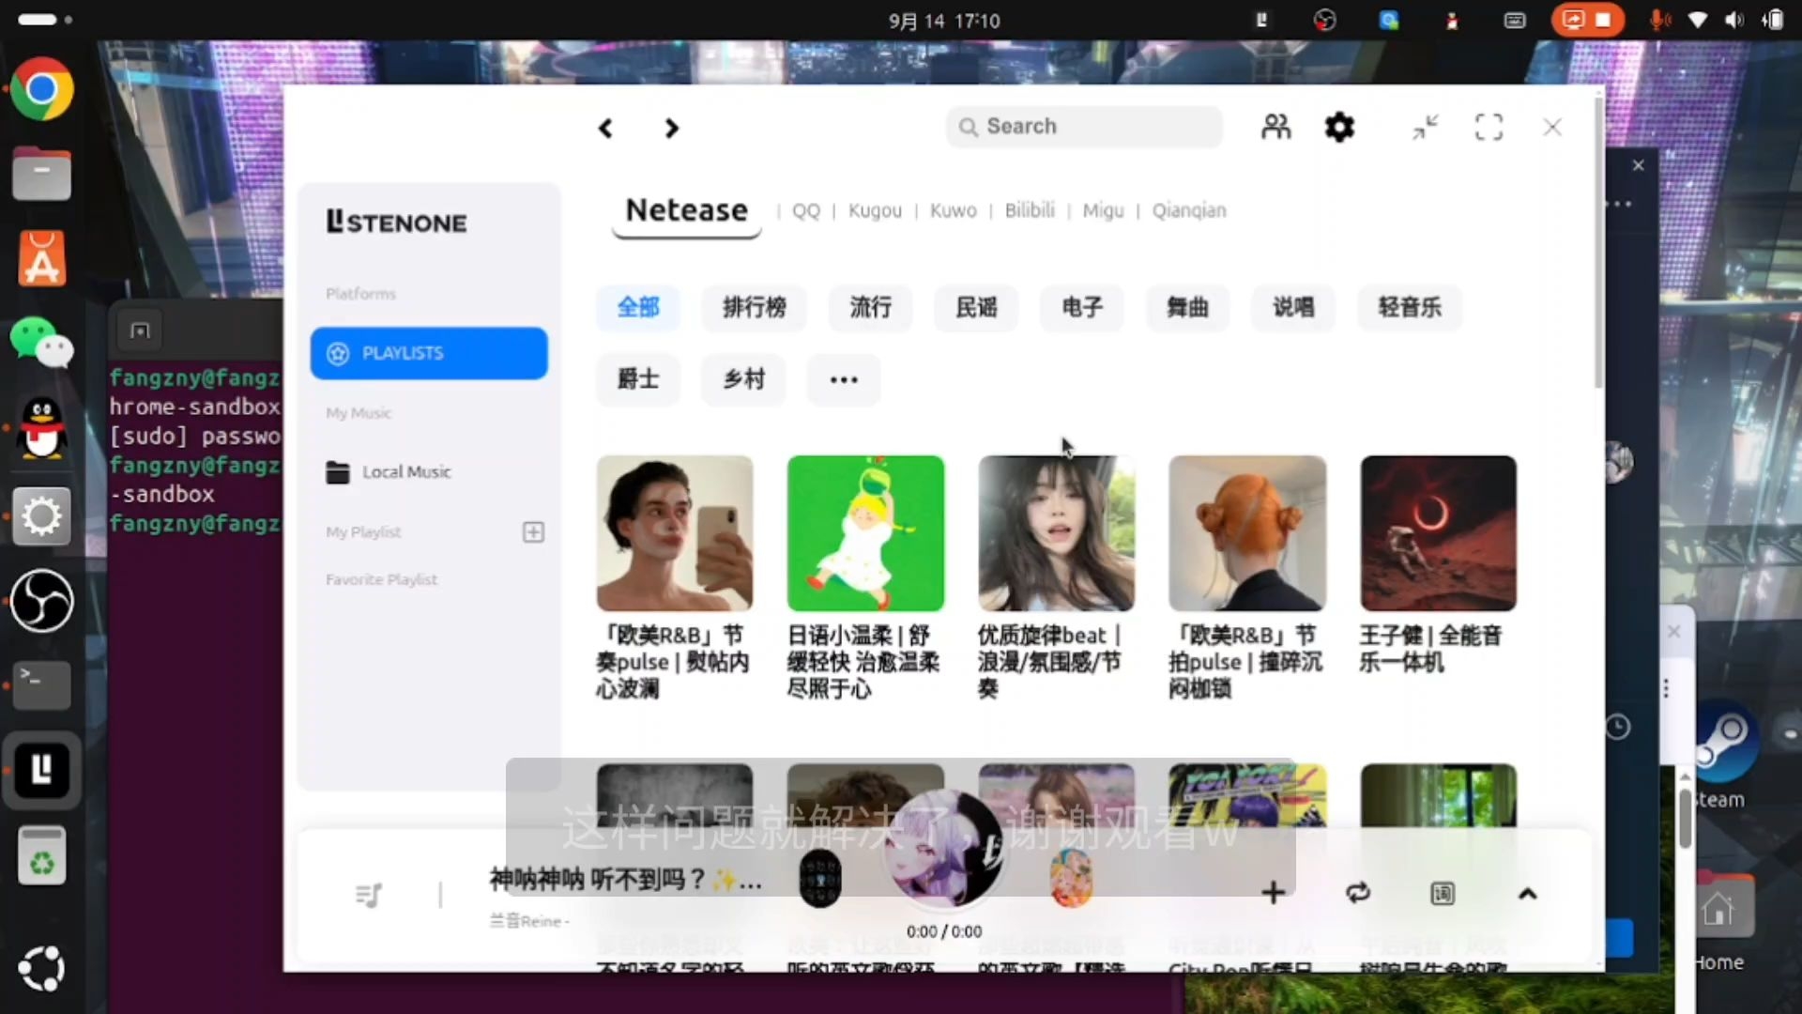Show applications with Ubuntu logo button

tap(41, 969)
